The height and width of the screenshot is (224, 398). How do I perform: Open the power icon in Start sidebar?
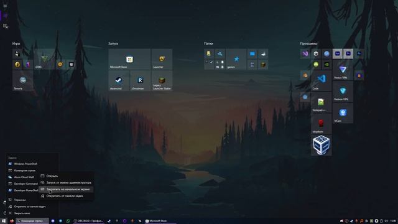5,213
